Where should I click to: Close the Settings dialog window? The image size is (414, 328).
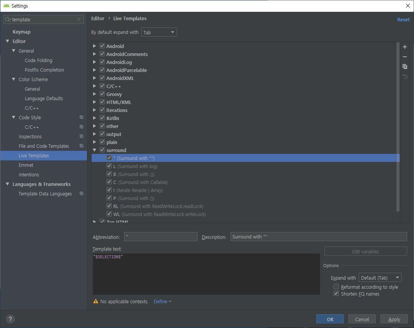(x=408, y=6)
